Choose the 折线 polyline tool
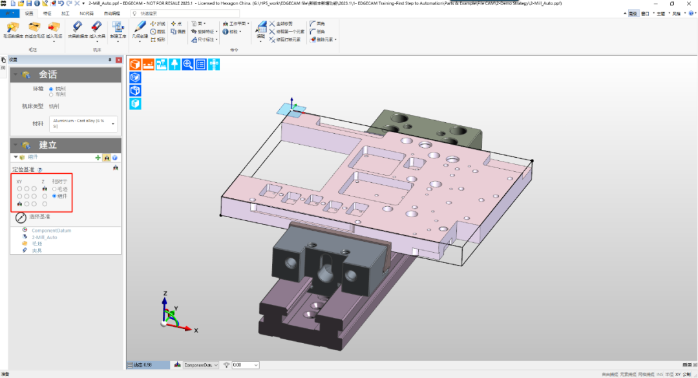 (158, 24)
